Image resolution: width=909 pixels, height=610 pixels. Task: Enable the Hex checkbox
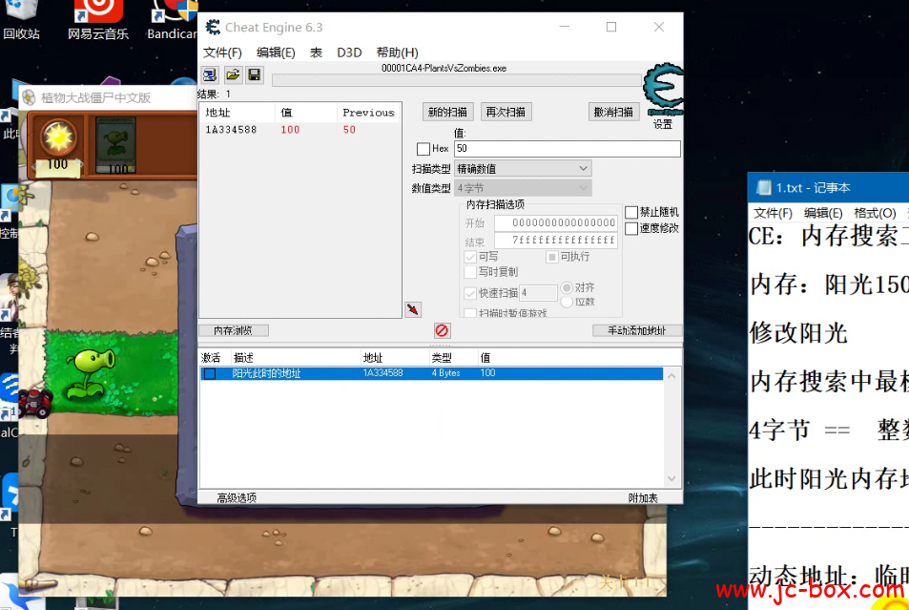click(424, 149)
